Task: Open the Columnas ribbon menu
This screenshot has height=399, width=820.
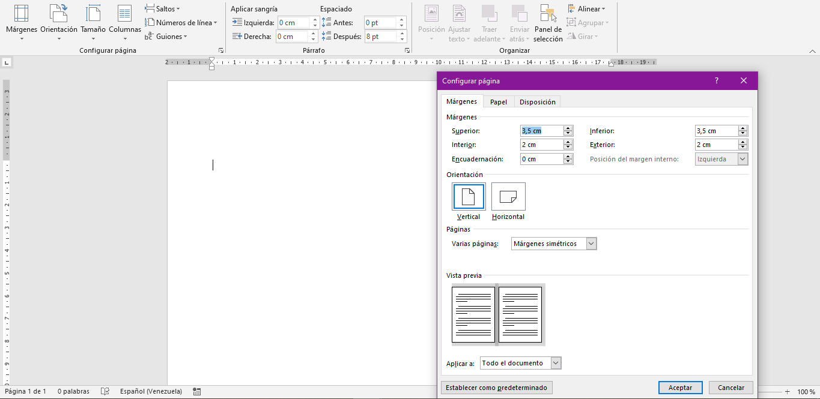Action: tap(125, 23)
